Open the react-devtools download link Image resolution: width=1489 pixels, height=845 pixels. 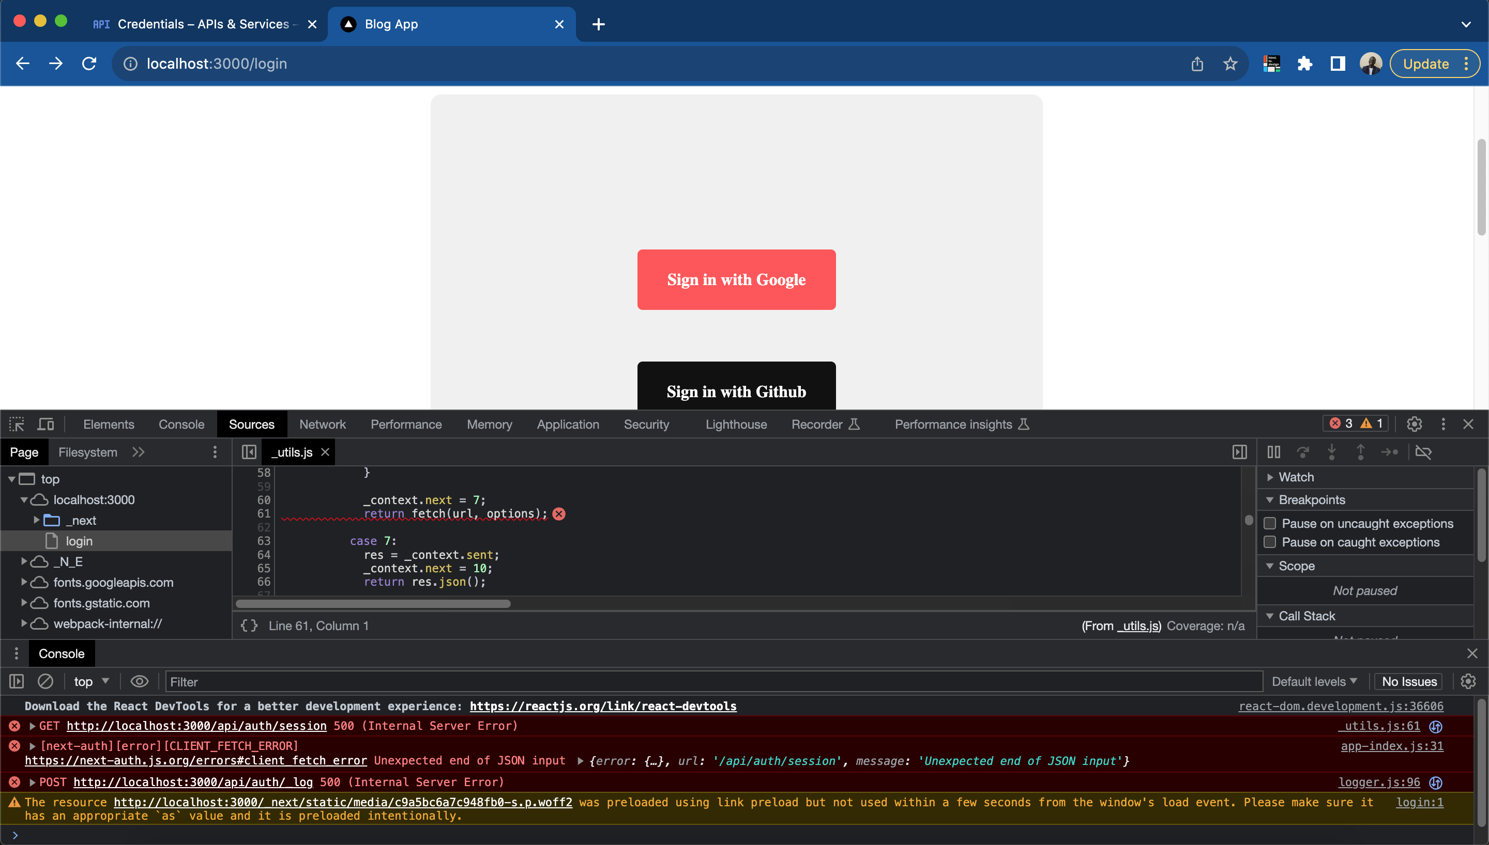[x=603, y=706]
